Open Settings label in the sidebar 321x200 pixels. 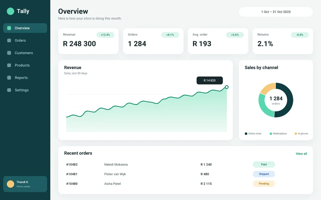click(x=22, y=90)
